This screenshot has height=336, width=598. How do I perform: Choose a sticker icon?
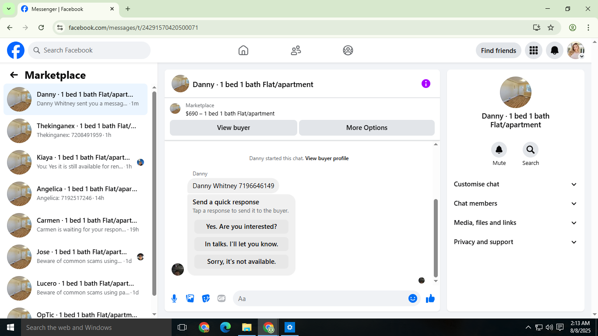(206, 298)
